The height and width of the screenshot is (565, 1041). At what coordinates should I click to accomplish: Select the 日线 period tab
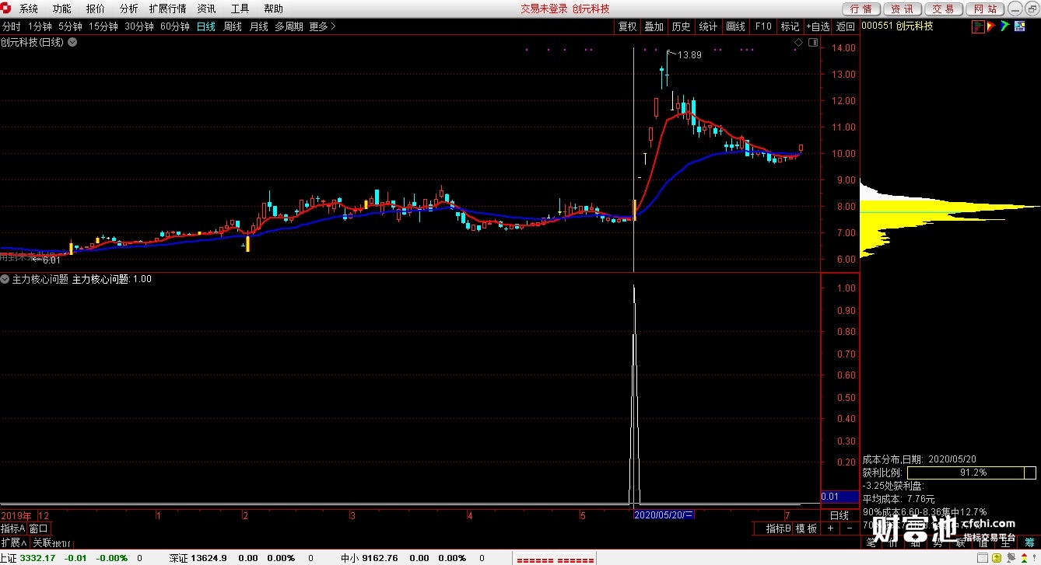tap(206, 26)
